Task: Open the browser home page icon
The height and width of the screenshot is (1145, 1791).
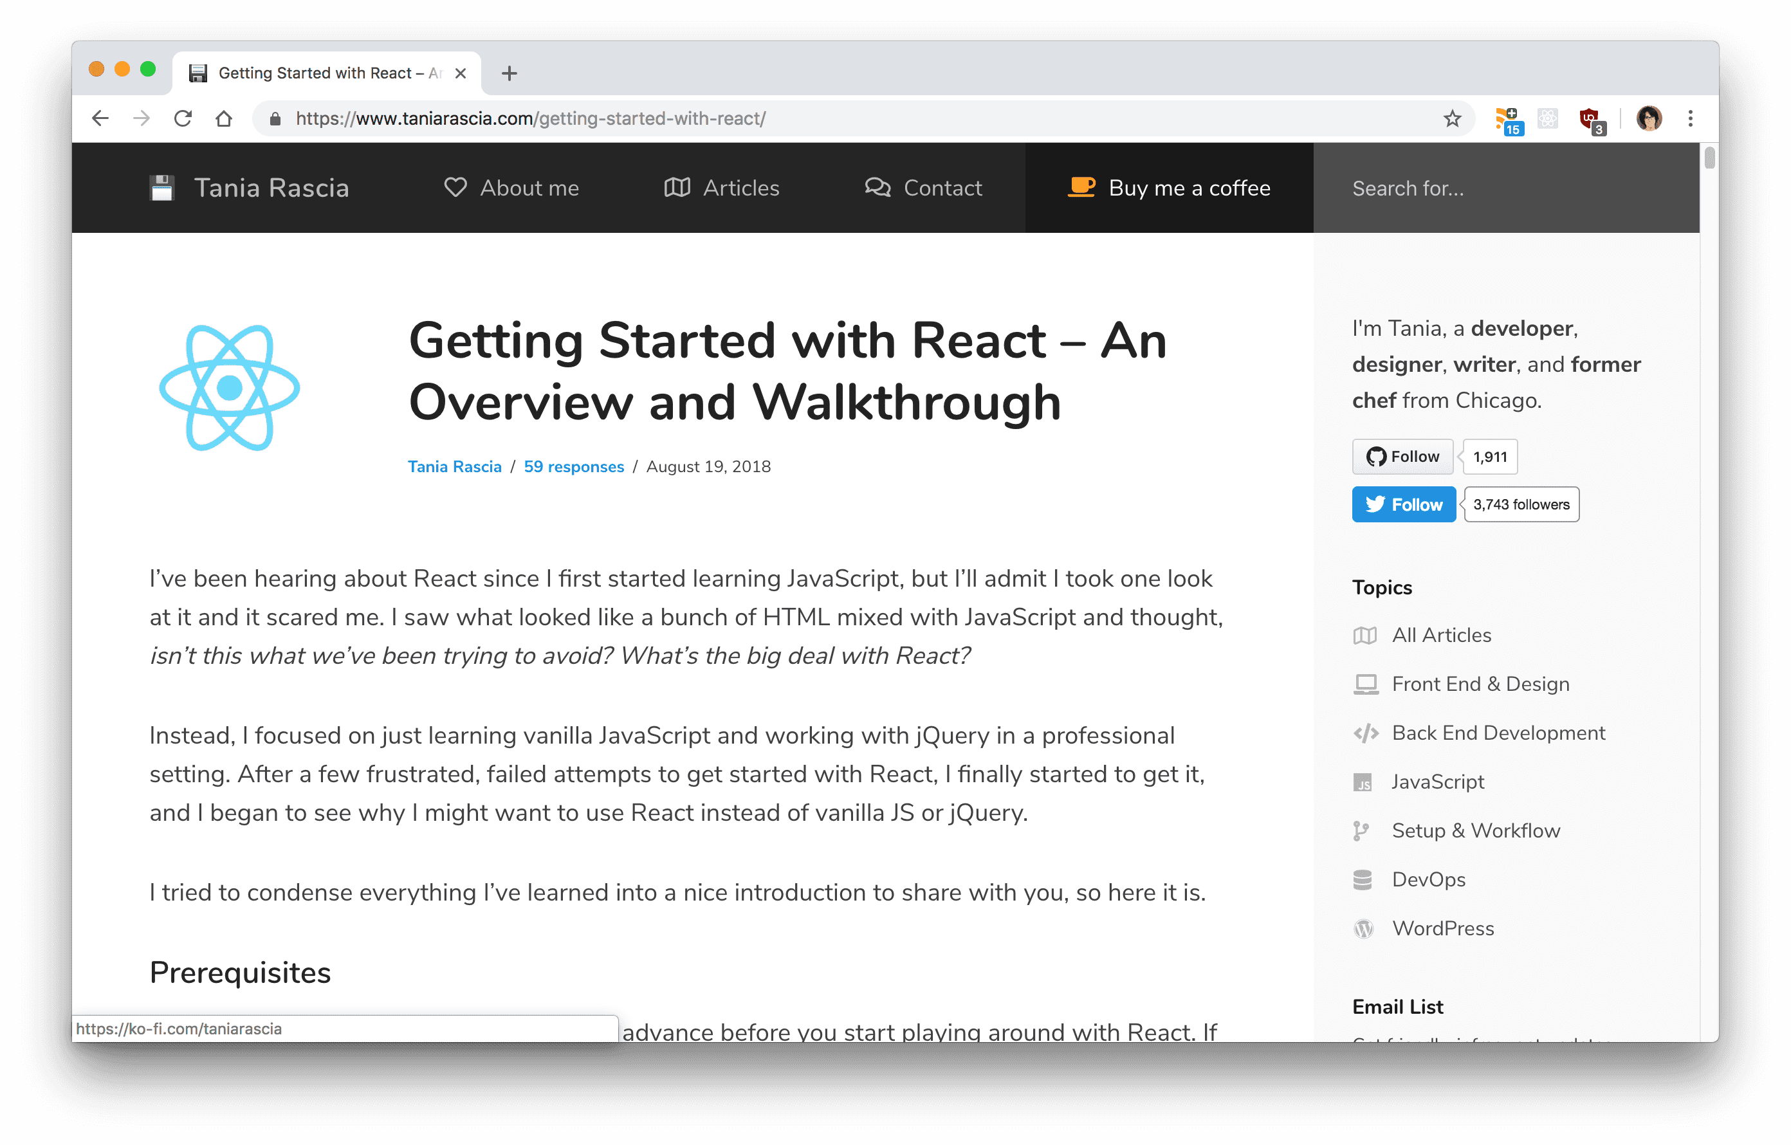Action: point(224,118)
